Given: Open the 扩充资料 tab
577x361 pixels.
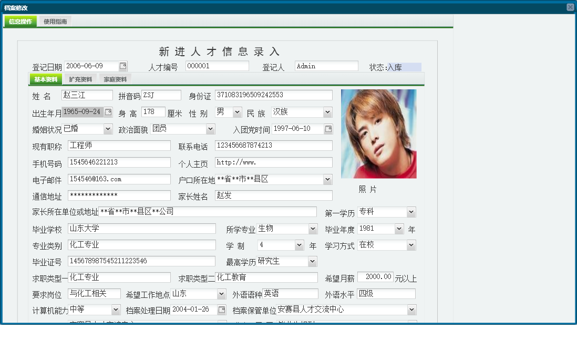Looking at the screenshot, I should (80, 79).
